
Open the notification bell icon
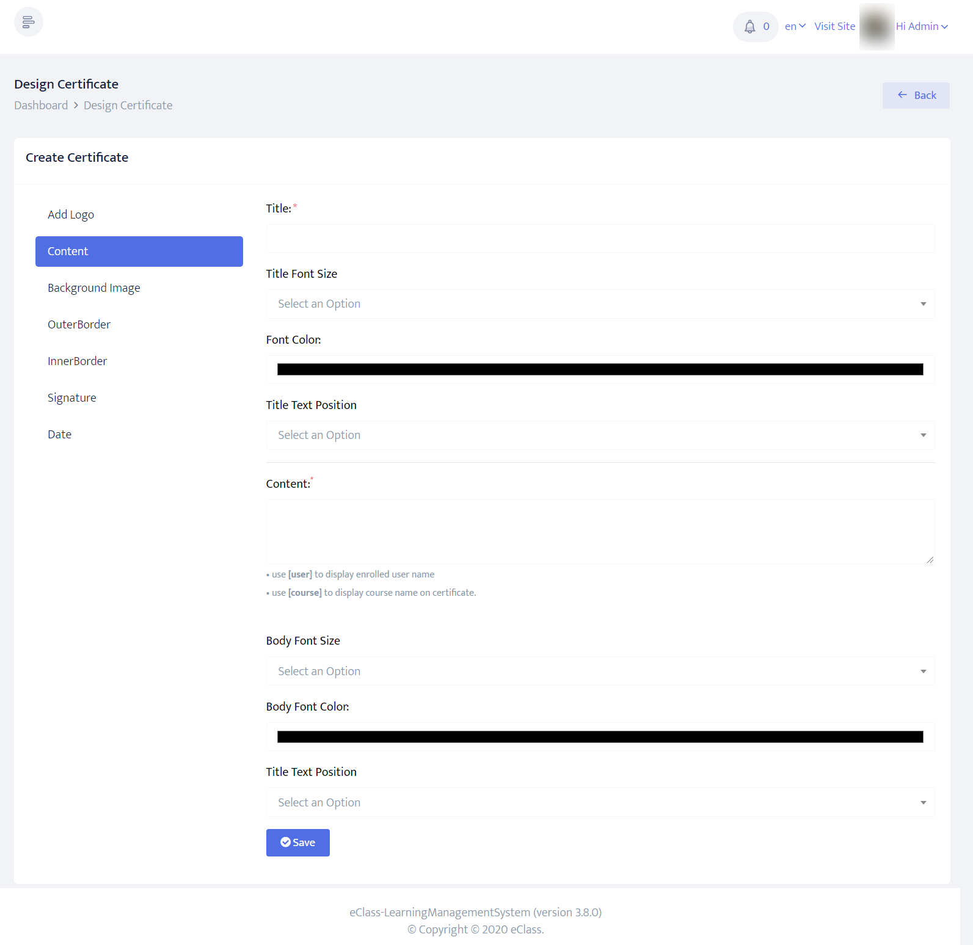[749, 27]
